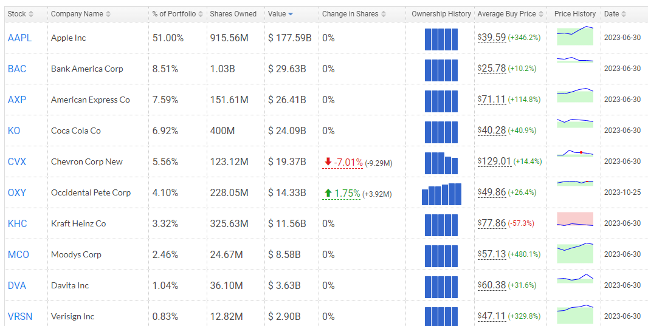Open the AAPL stock link
This screenshot has height=326, width=648.
(20, 38)
